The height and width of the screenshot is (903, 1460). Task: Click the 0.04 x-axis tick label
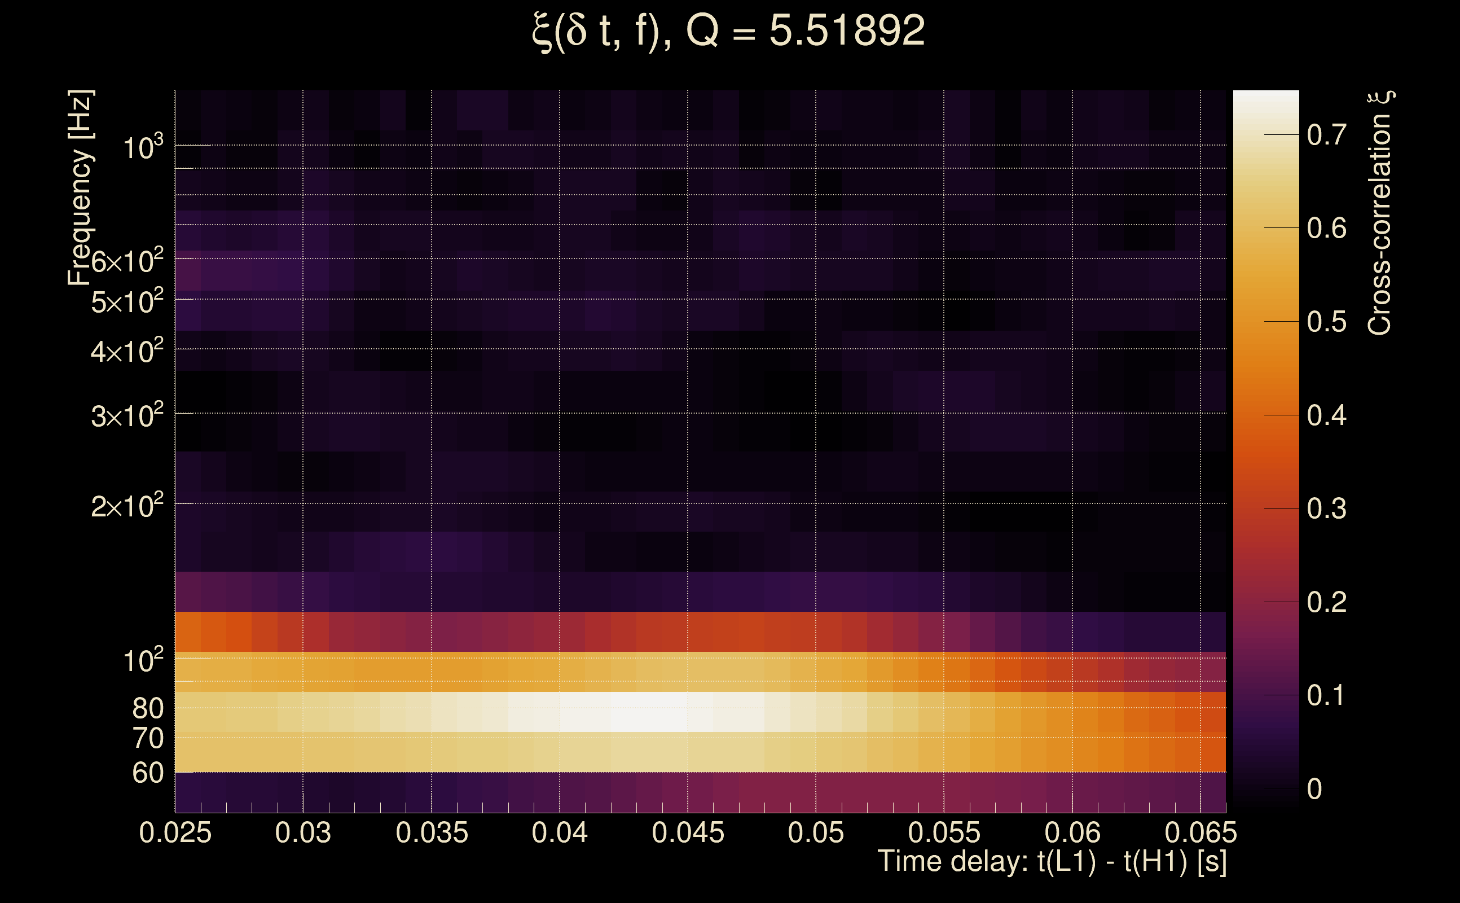(x=559, y=832)
